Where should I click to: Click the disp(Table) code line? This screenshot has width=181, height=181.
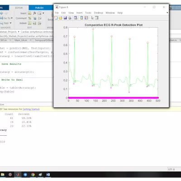coord(7,91)
